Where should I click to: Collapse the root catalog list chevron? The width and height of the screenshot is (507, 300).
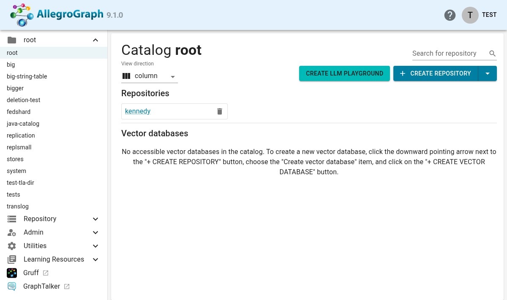pyautogui.click(x=95, y=40)
